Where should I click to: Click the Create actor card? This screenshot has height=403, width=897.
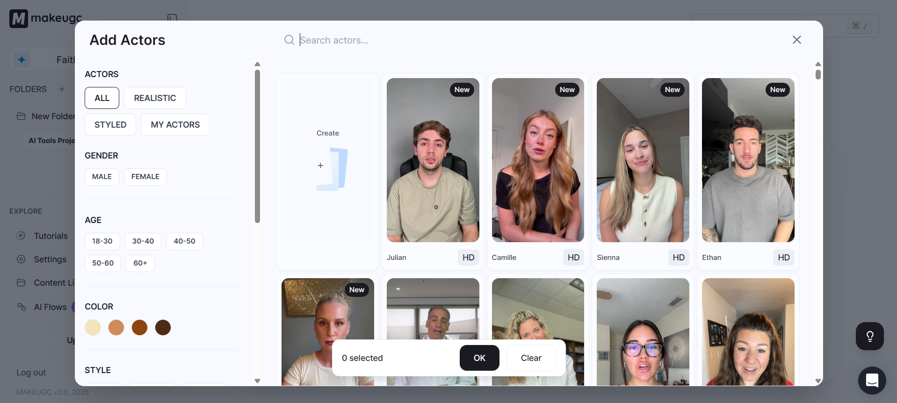(x=328, y=172)
